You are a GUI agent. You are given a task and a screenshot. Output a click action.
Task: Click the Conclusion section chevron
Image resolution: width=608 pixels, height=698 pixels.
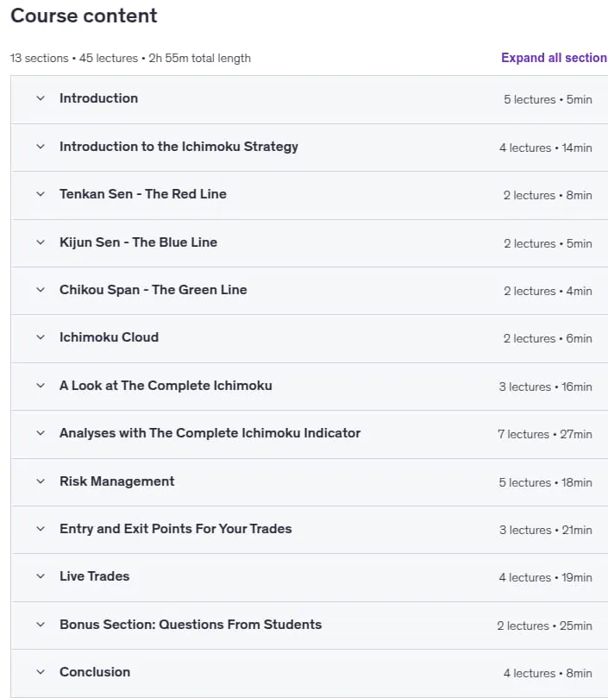[41, 672]
